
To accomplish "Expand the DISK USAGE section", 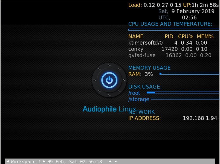I will click(145, 87).
